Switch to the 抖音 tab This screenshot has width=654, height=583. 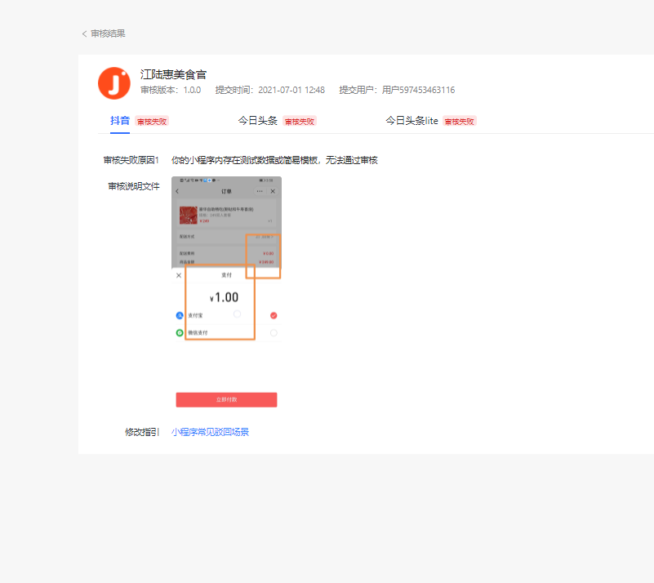coord(120,121)
